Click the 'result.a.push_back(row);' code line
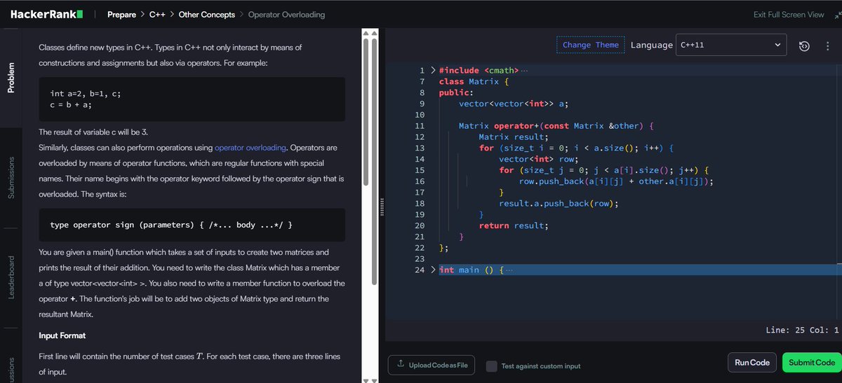This screenshot has height=383, width=842. tap(559, 203)
